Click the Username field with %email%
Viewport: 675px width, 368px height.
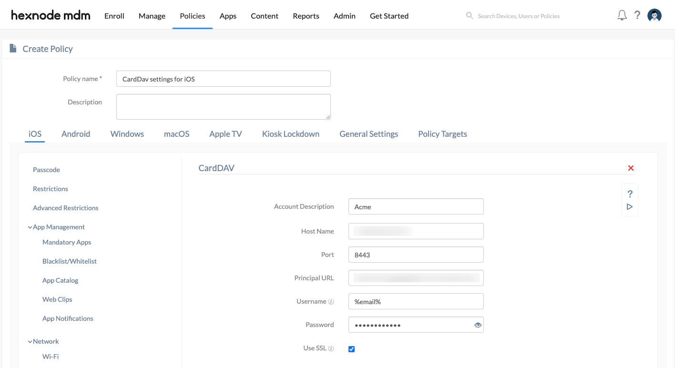pos(416,301)
